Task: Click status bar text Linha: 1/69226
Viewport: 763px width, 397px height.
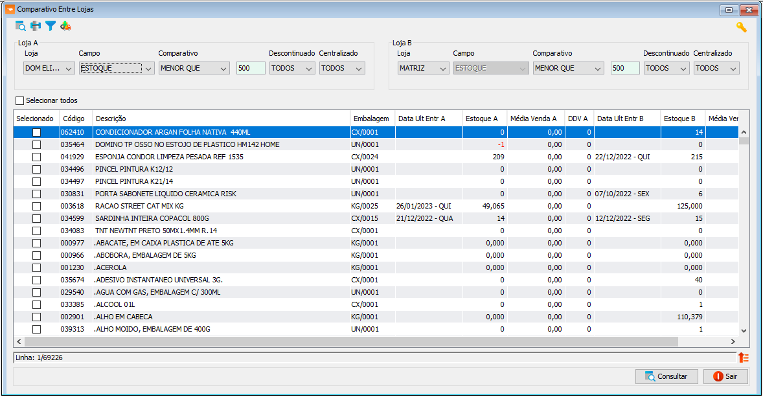Action: [x=39, y=357]
